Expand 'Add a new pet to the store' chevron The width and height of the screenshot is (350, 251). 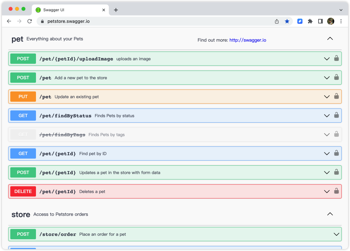(x=327, y=78)
